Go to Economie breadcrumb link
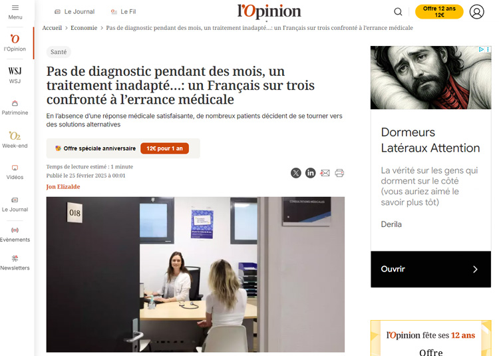Image resolution: width=499 pixels, height=356 pixels. [x=84, y=28]
